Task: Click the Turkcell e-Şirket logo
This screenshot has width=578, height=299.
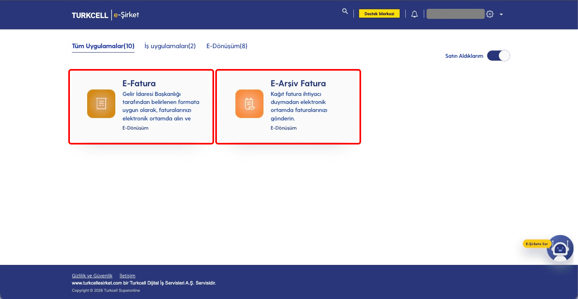Action: (x=105, y=15)
